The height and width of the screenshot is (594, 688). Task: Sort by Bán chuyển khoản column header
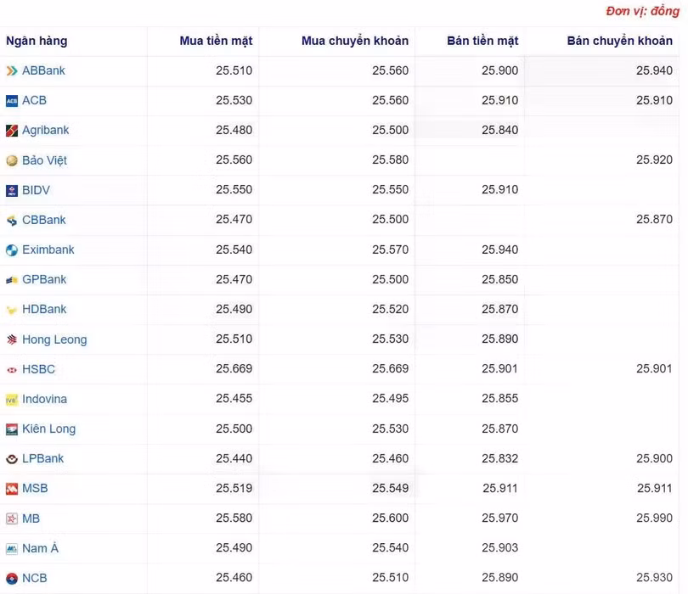619,41
